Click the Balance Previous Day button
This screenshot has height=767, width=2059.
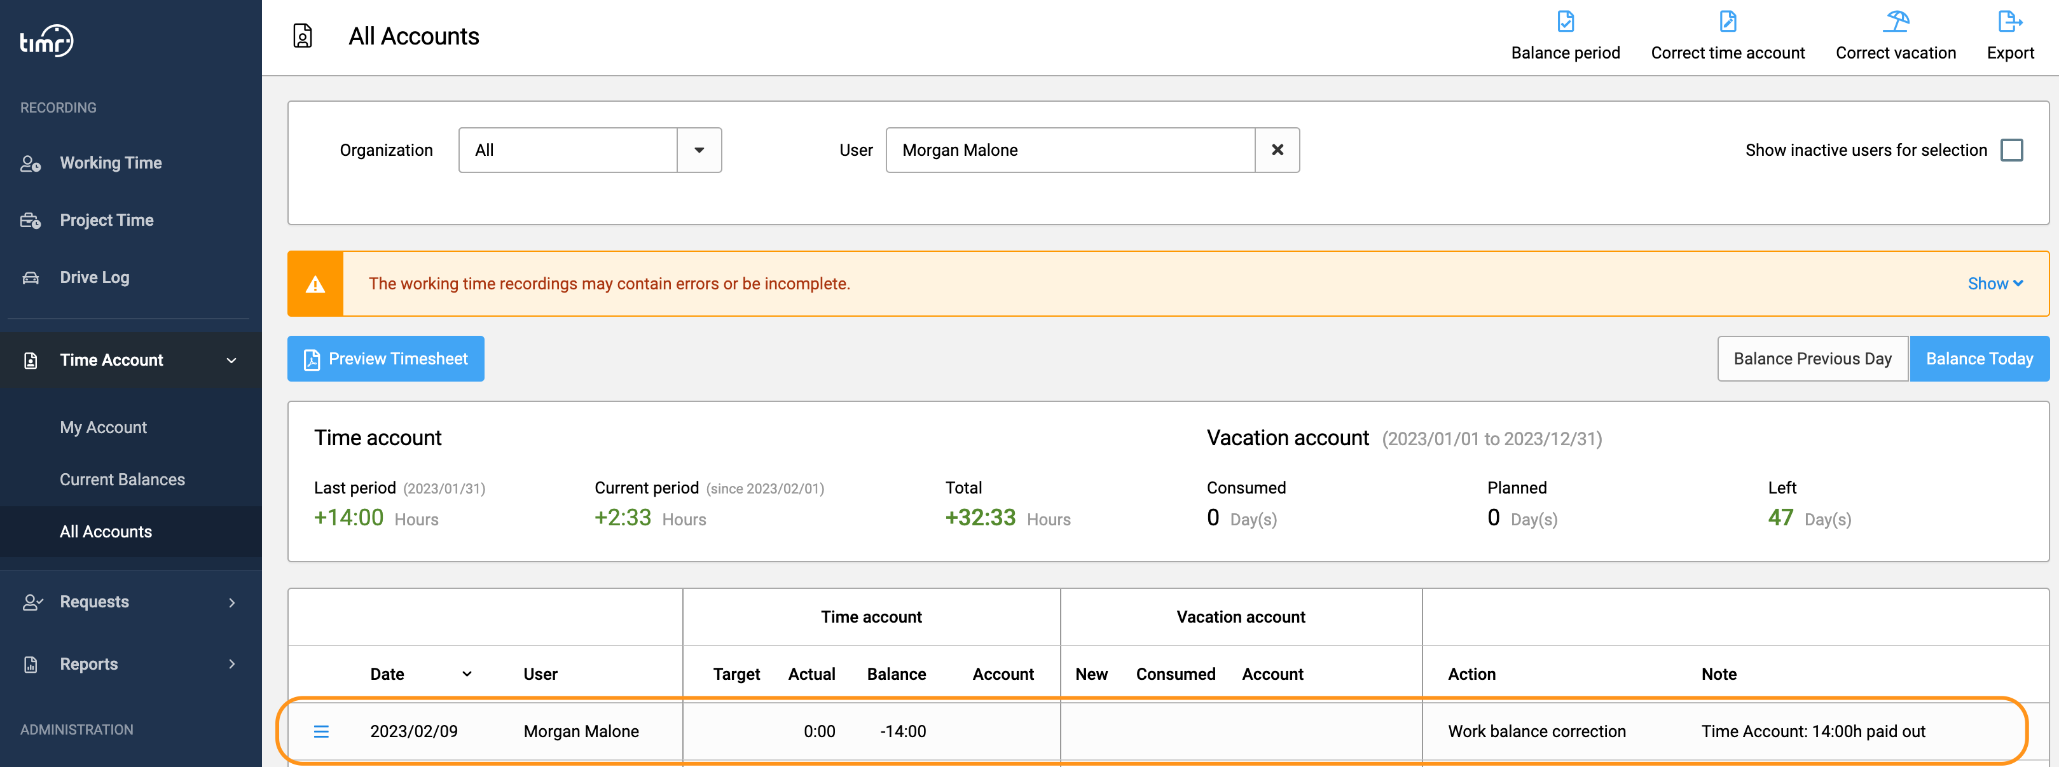pos(1812,359)
